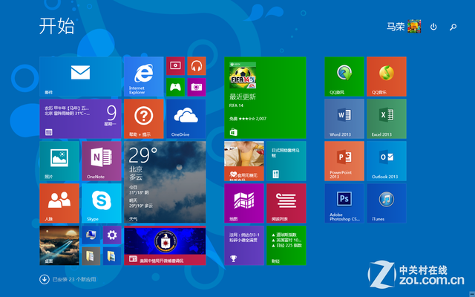The width and height of the screenshot is (475, 297).
Task: Open the gray folder small tile
Action: click(91, 256)
